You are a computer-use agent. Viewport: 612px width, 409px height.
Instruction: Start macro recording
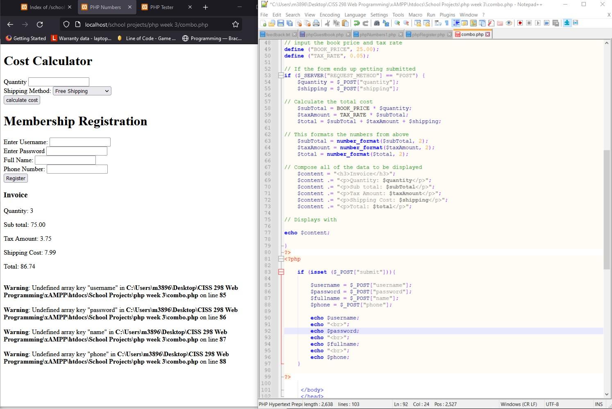click(x=520, y=23)
